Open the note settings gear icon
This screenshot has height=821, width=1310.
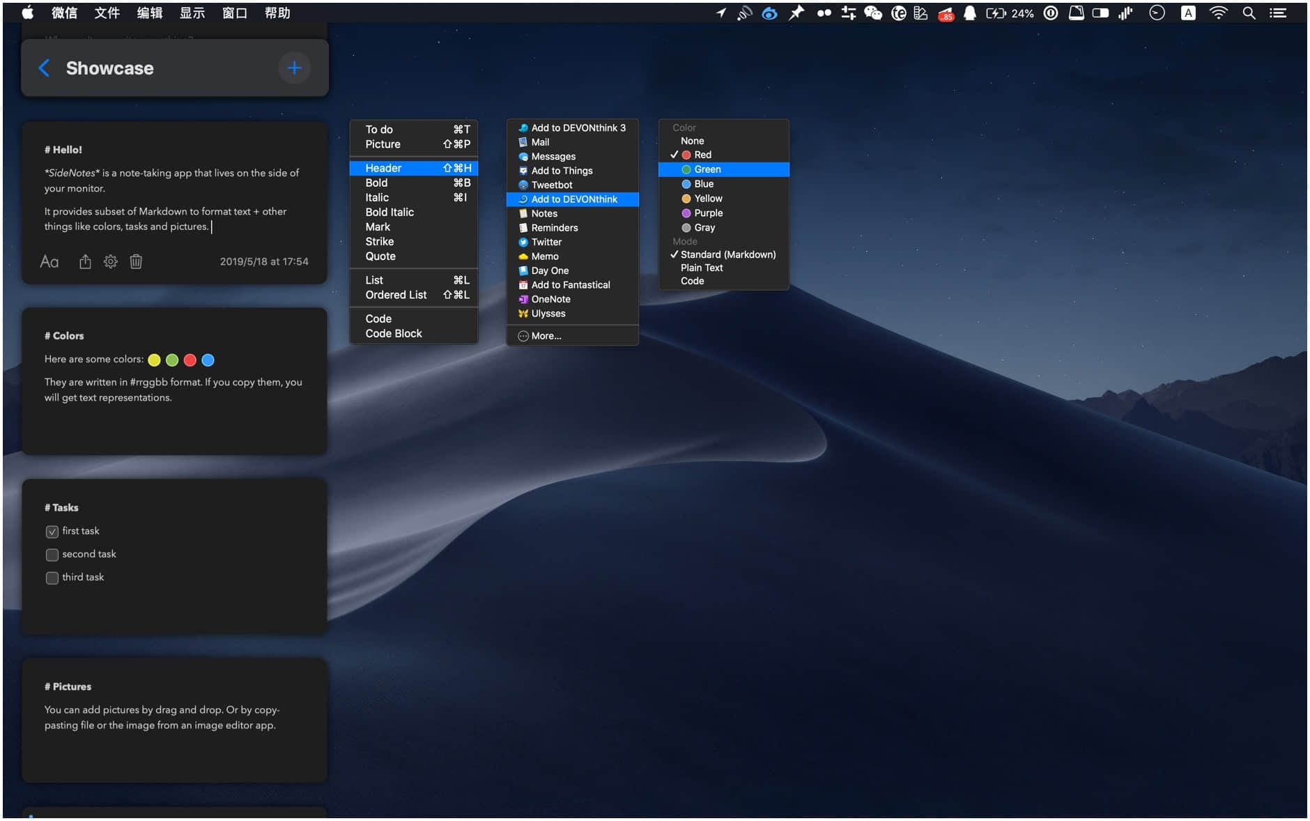pos(110,261)
